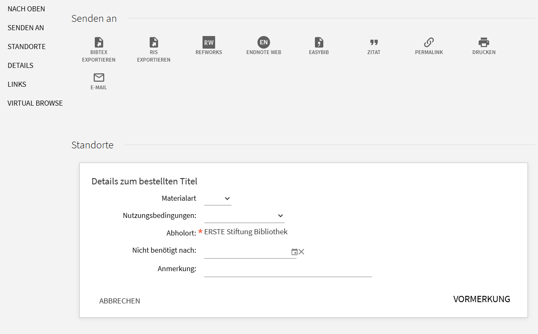This screenshot has width=538, height=334.
Task: Show citation via Zitat icon
Action: (374, 42)
